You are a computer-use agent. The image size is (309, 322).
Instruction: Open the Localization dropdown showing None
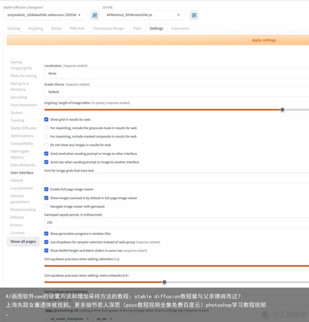(x=177, y=74)
